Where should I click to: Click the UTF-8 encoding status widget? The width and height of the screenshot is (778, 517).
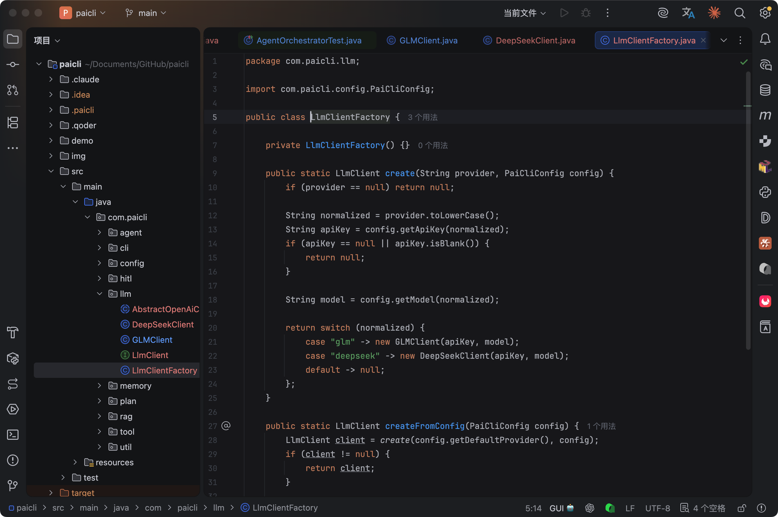tap(657, 508)
